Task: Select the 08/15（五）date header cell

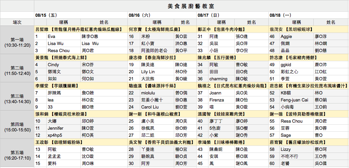Action: tap(81, 15)
